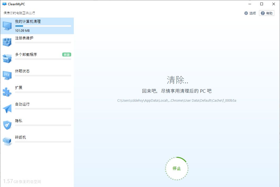Click the Help question mark icon
The width and height of the screenshot is (280, 187).
263,13
